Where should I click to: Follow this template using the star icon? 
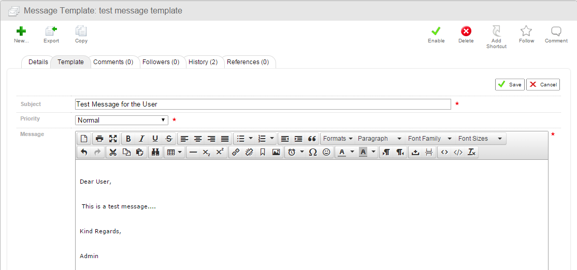coord(526,32)
